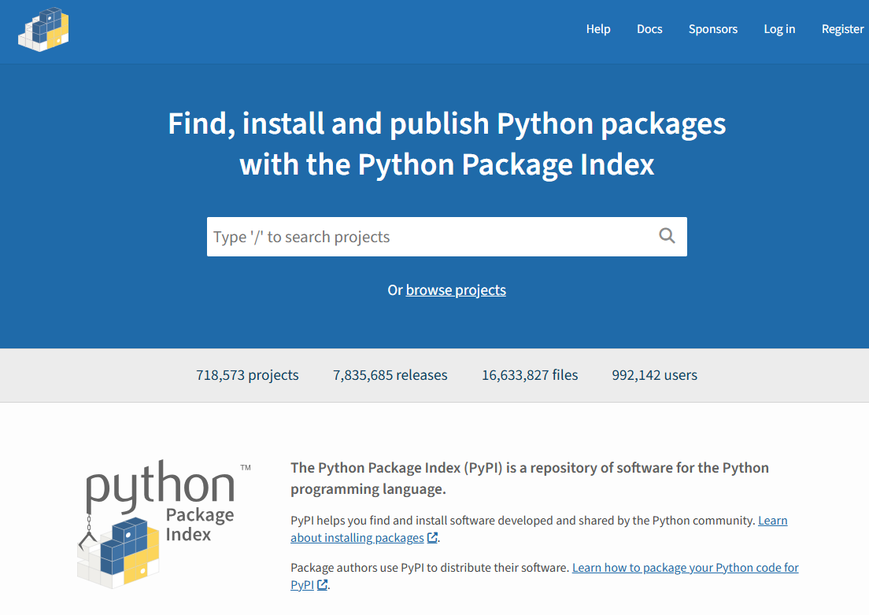Click the PyPI logo in the header
The width and height of the screenshot is (869, 615).
click(43, 30)
